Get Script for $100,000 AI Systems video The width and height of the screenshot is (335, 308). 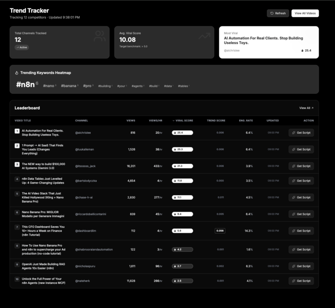point(301,166)
